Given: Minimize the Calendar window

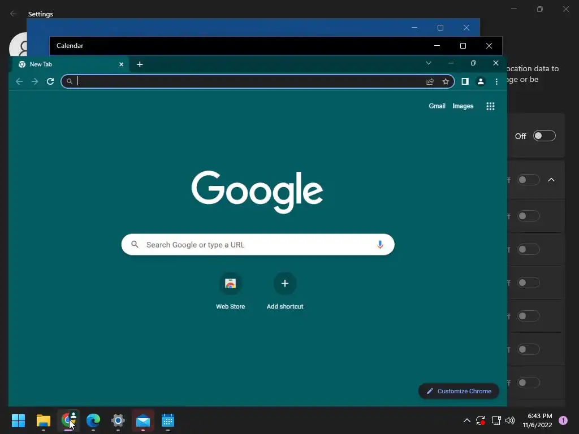Looking at the screenshot, I should pos(437,46).
